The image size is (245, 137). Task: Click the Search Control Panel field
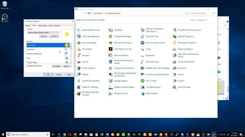click(x=203, y=13)
